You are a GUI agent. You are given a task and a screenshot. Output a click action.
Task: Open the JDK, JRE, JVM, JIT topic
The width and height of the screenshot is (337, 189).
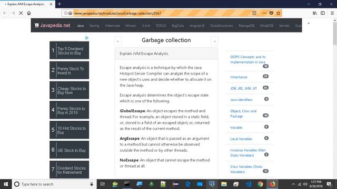tap(243, 88)
